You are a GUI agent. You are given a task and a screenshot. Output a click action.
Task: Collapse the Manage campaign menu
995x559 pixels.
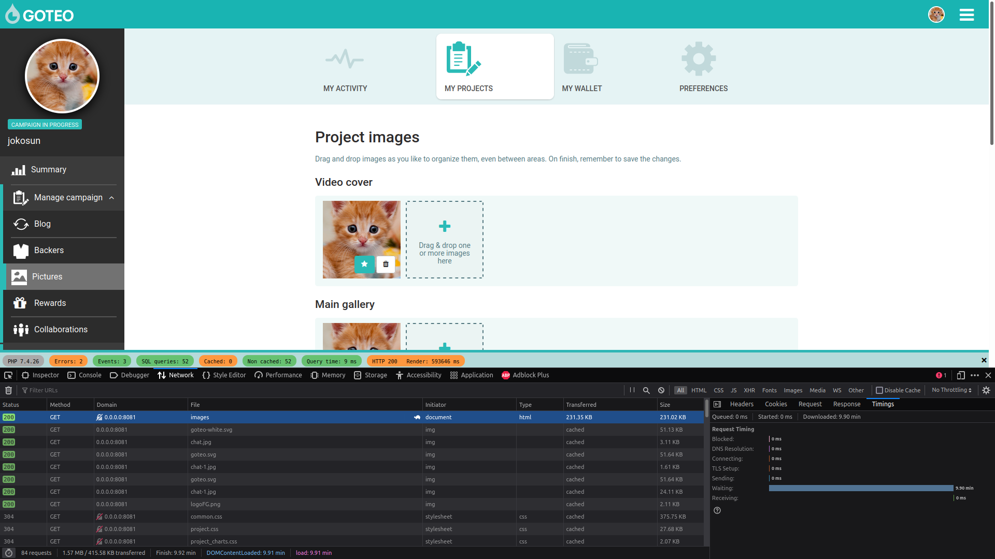(x=111, y=198)
